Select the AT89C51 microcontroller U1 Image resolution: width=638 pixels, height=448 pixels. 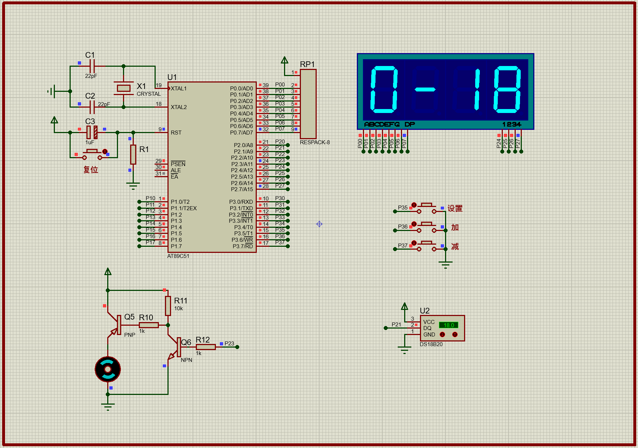pyautogui.click(x=212, y=167)
